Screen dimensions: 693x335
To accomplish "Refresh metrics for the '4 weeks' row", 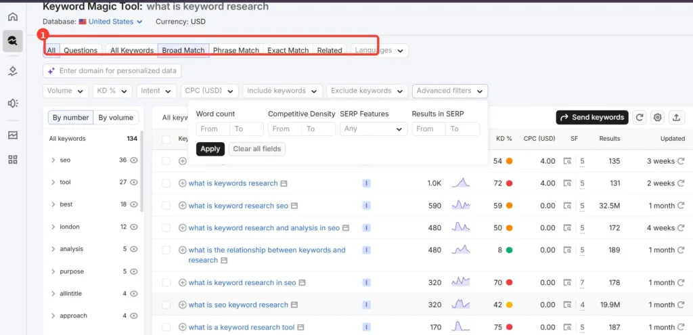I will pyautogui.click(x=681, y=227).
